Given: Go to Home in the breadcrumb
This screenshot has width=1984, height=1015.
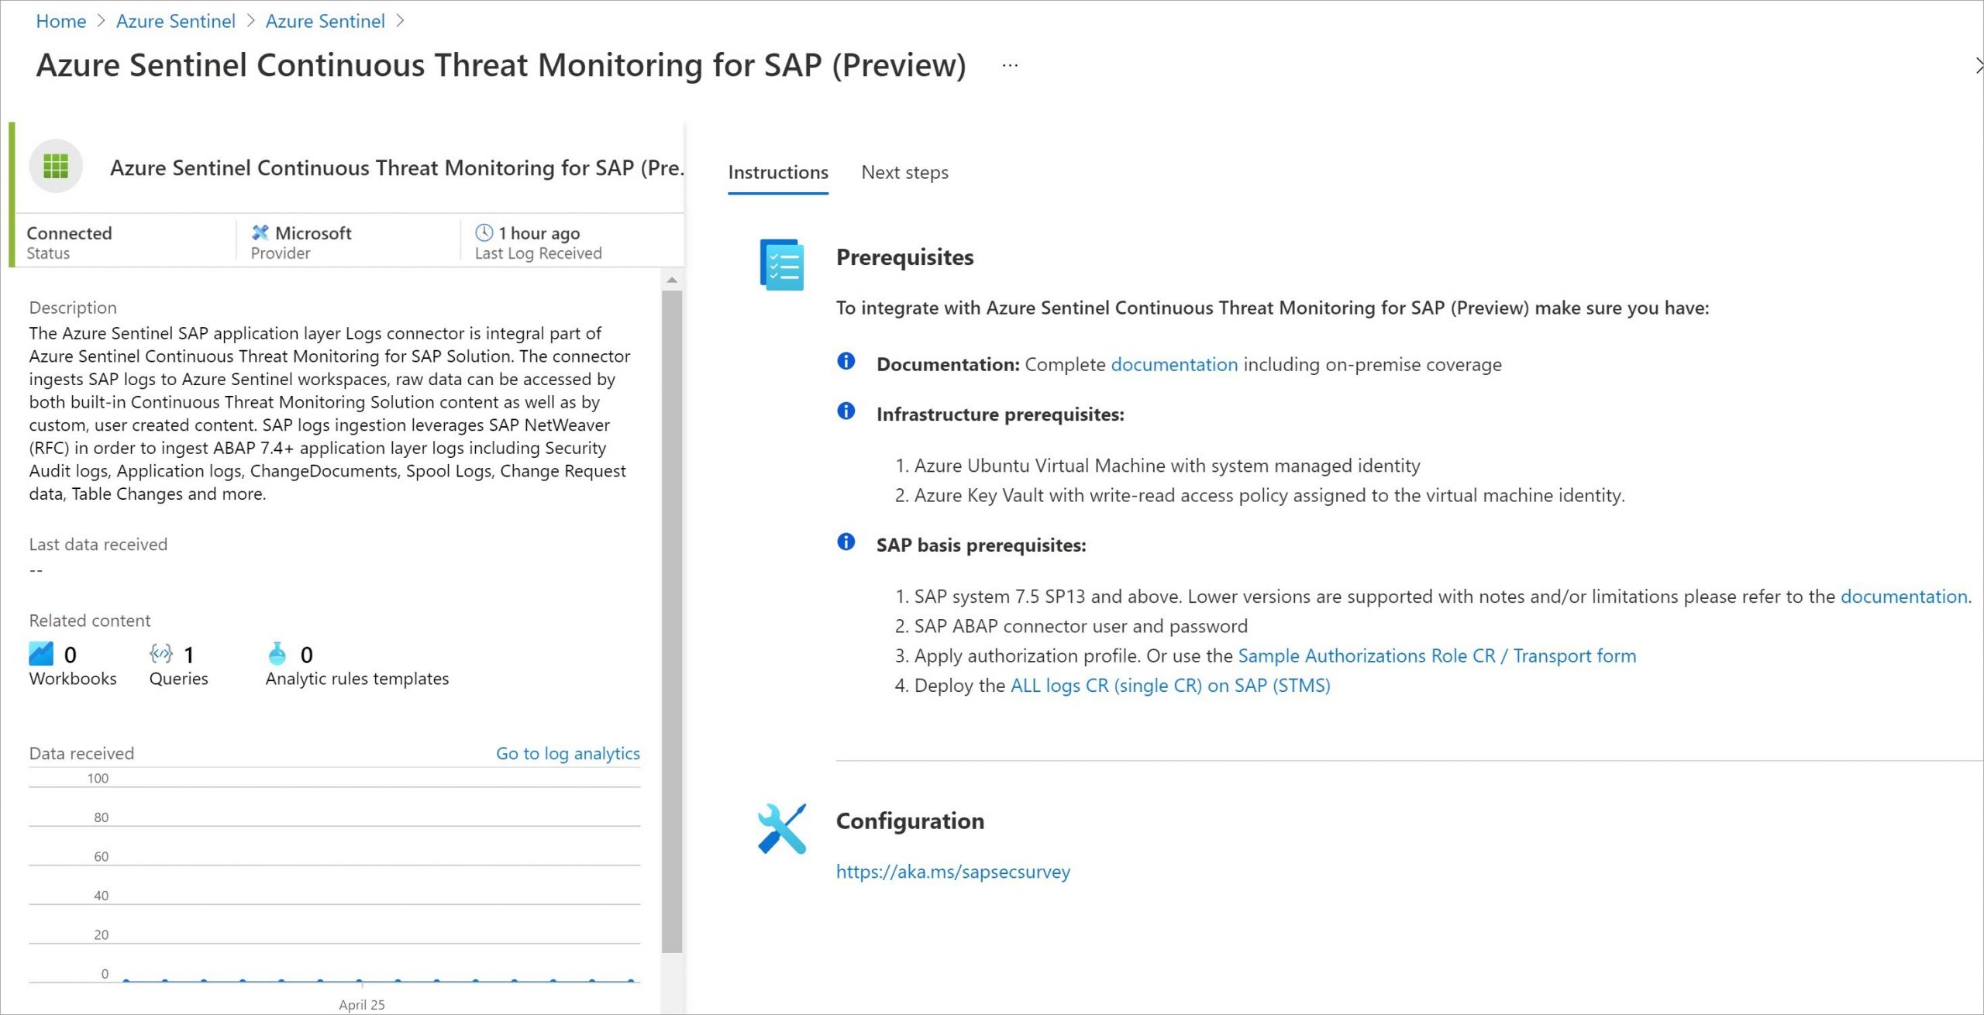Looking at the screenshot, I should 61,22.
